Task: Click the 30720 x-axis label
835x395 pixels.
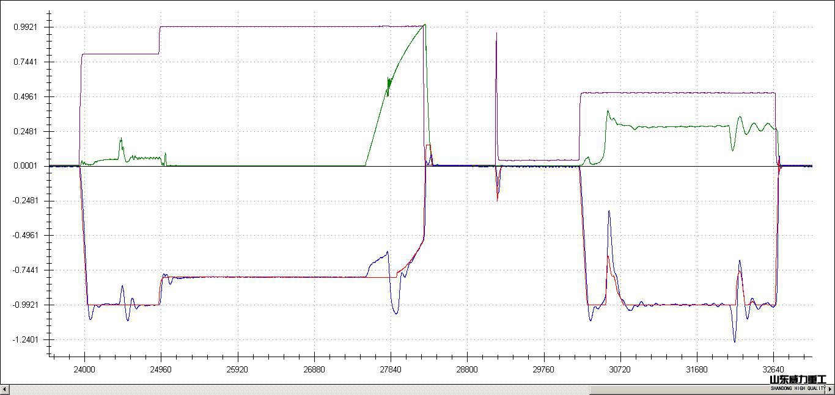Action: 620,369
